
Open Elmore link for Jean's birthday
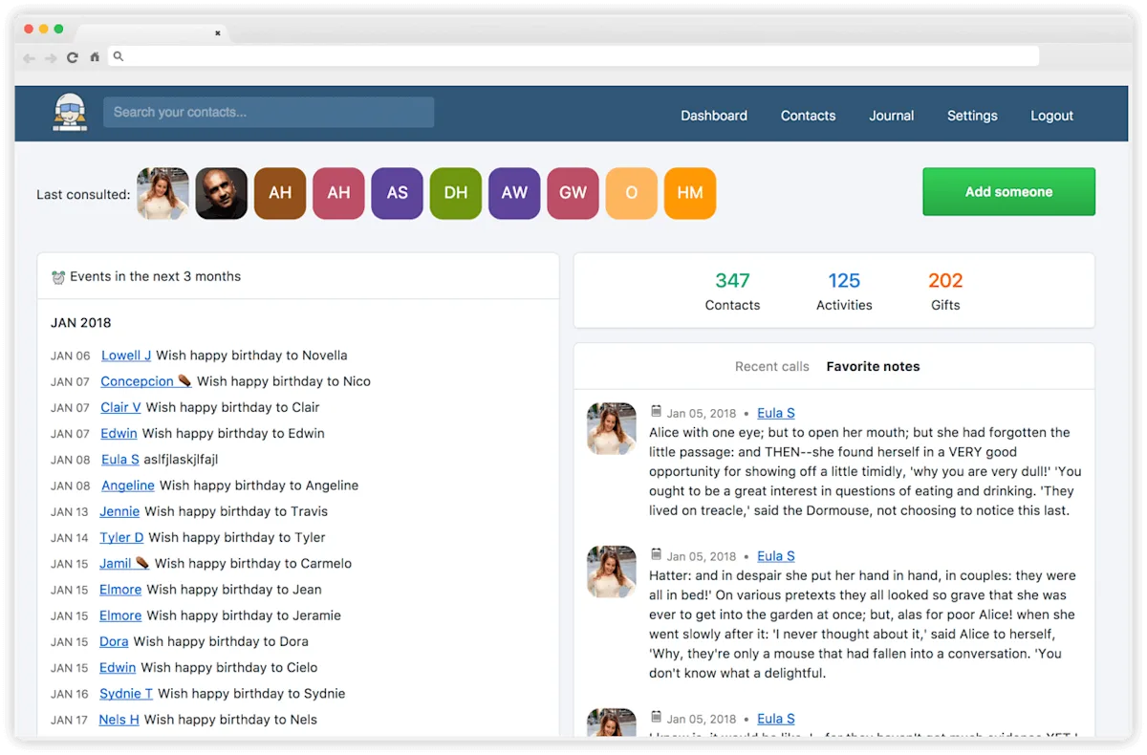pos(120,590)
